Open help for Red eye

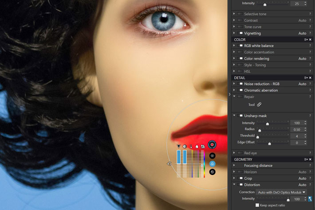click(x=310, y=153)
